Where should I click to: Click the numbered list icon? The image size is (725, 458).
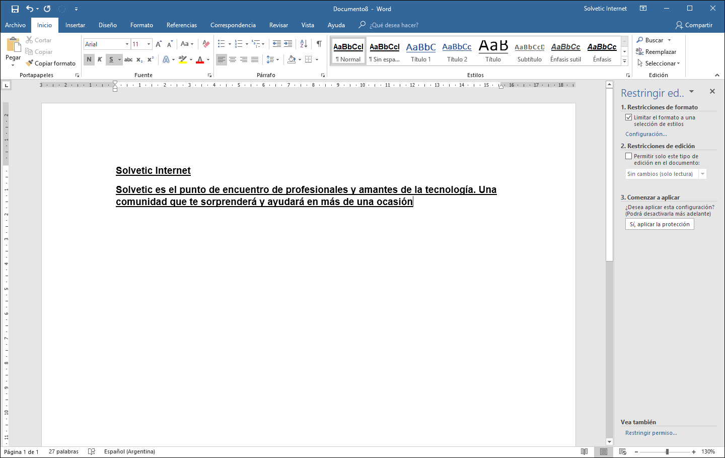[239, 44]
